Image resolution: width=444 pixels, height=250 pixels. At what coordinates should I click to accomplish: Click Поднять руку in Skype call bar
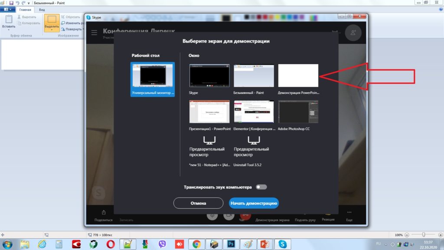pyautogui.click(x=305, y=220)
